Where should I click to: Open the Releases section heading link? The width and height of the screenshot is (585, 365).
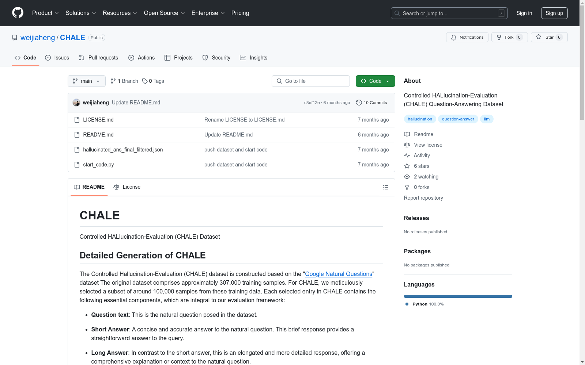[416, 218]
